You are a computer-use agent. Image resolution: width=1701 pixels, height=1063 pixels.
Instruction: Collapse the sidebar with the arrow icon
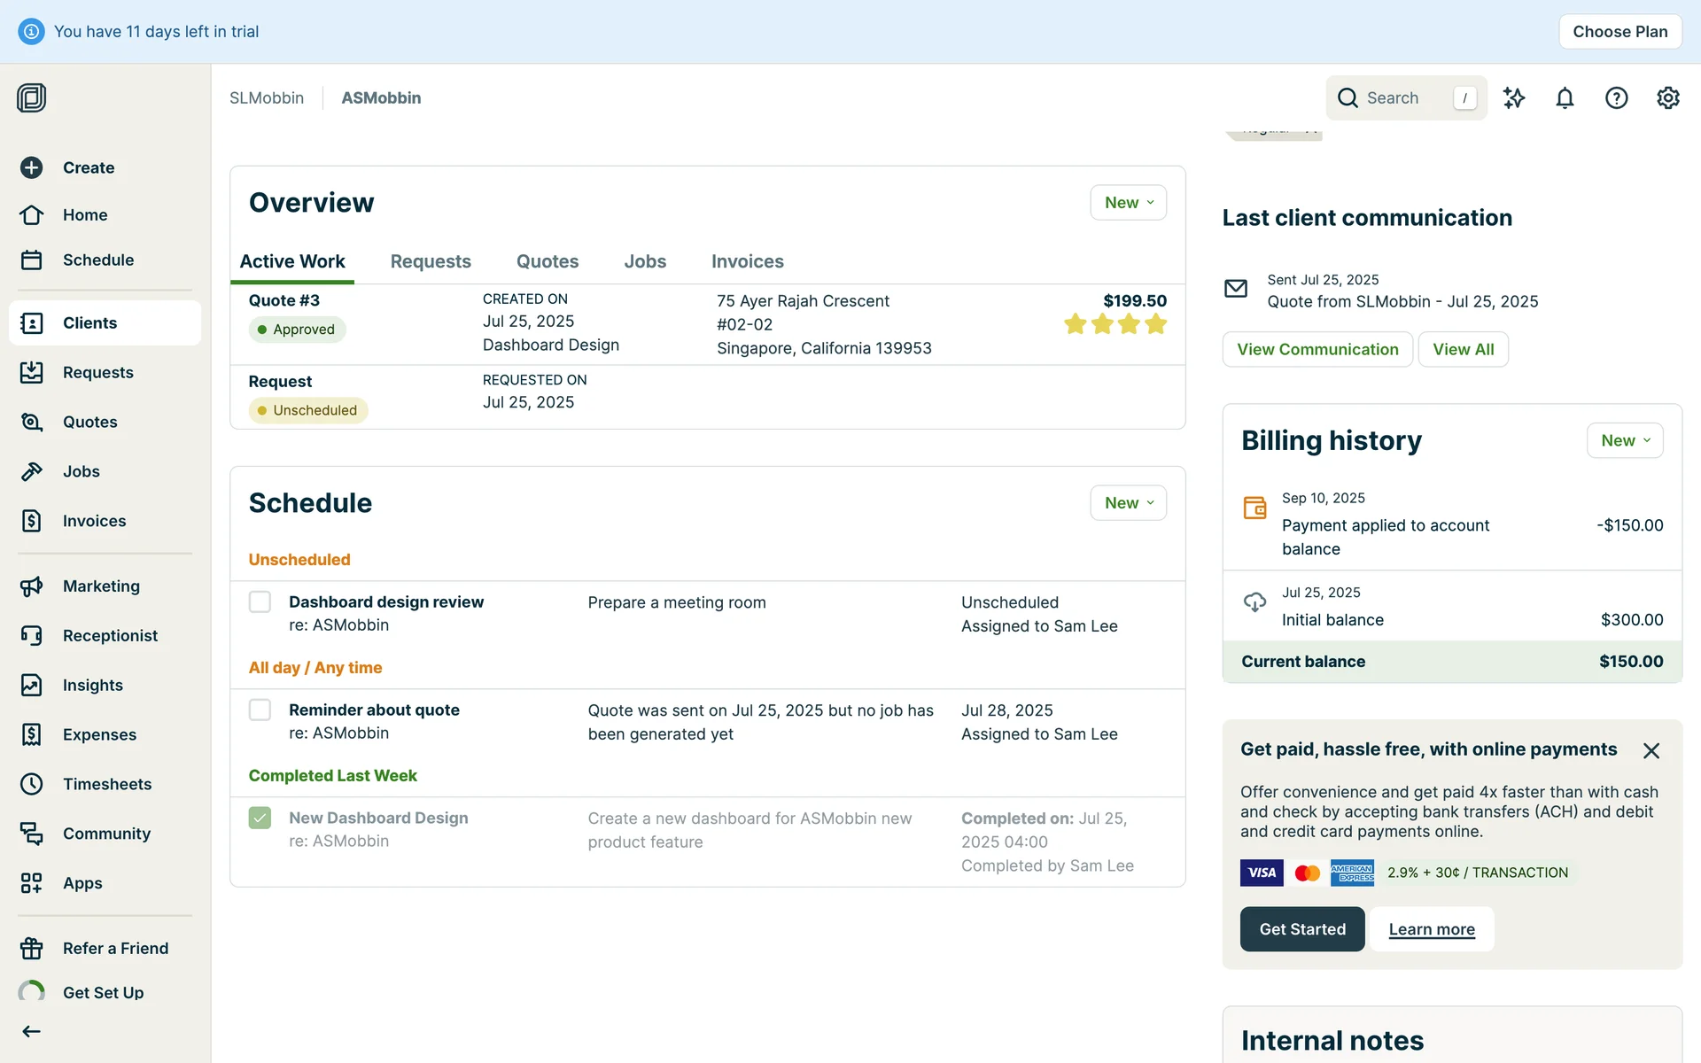(32, 1031)
